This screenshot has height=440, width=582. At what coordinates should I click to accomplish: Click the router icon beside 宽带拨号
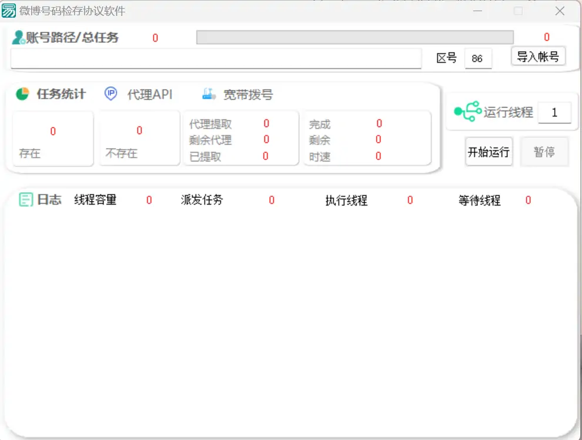coord(209,94)
